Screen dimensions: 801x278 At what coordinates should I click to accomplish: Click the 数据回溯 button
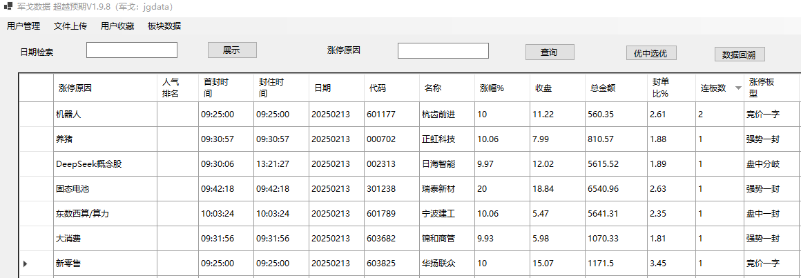click(740, 54)
